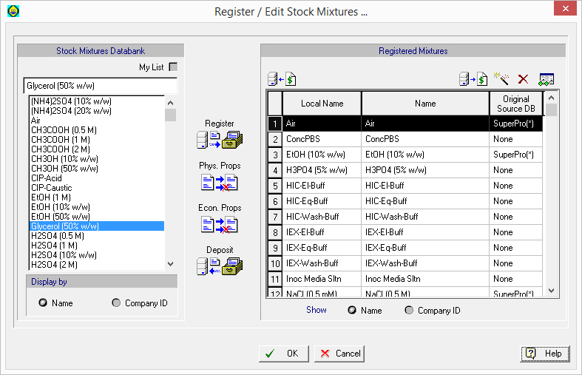This screenshot has height=375, width=582.
Task: Click HIC-El-Buff Local Name cell
Action: click(322, 186)
